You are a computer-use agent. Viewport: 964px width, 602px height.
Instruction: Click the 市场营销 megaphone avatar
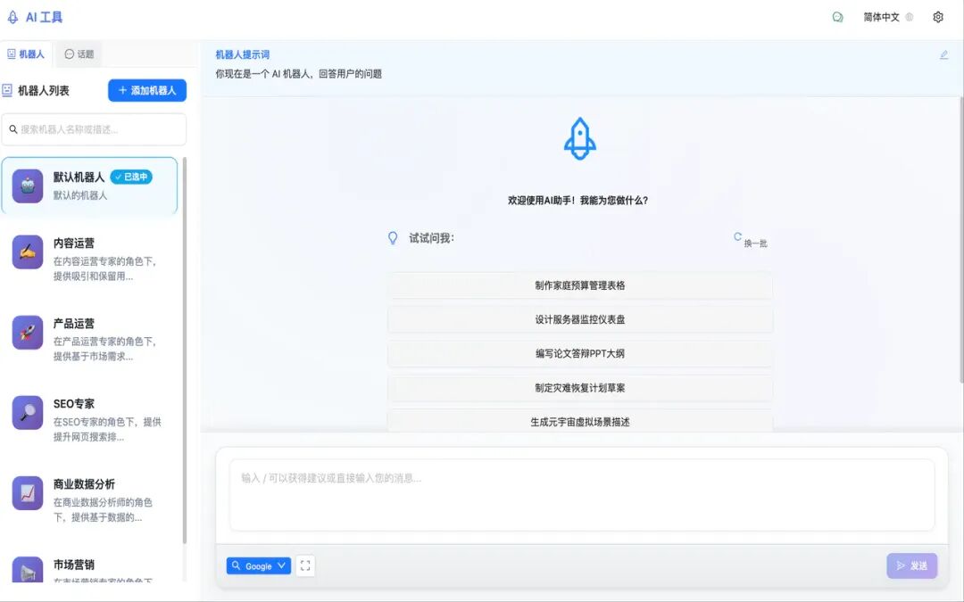[28, 569]
